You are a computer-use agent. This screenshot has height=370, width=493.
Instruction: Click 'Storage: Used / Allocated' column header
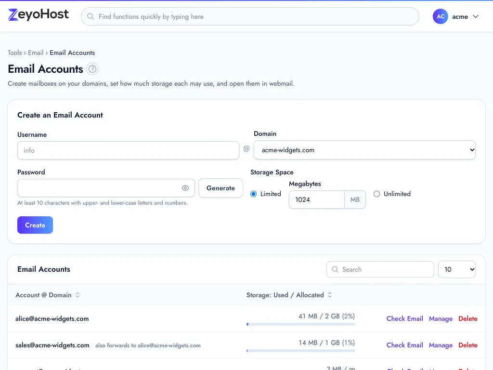coord(285,295)
